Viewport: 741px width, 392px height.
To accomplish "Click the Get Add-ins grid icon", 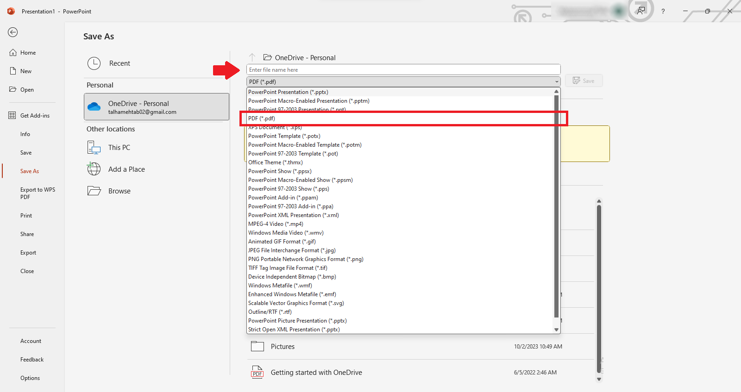I will click(x=12, y=115).
